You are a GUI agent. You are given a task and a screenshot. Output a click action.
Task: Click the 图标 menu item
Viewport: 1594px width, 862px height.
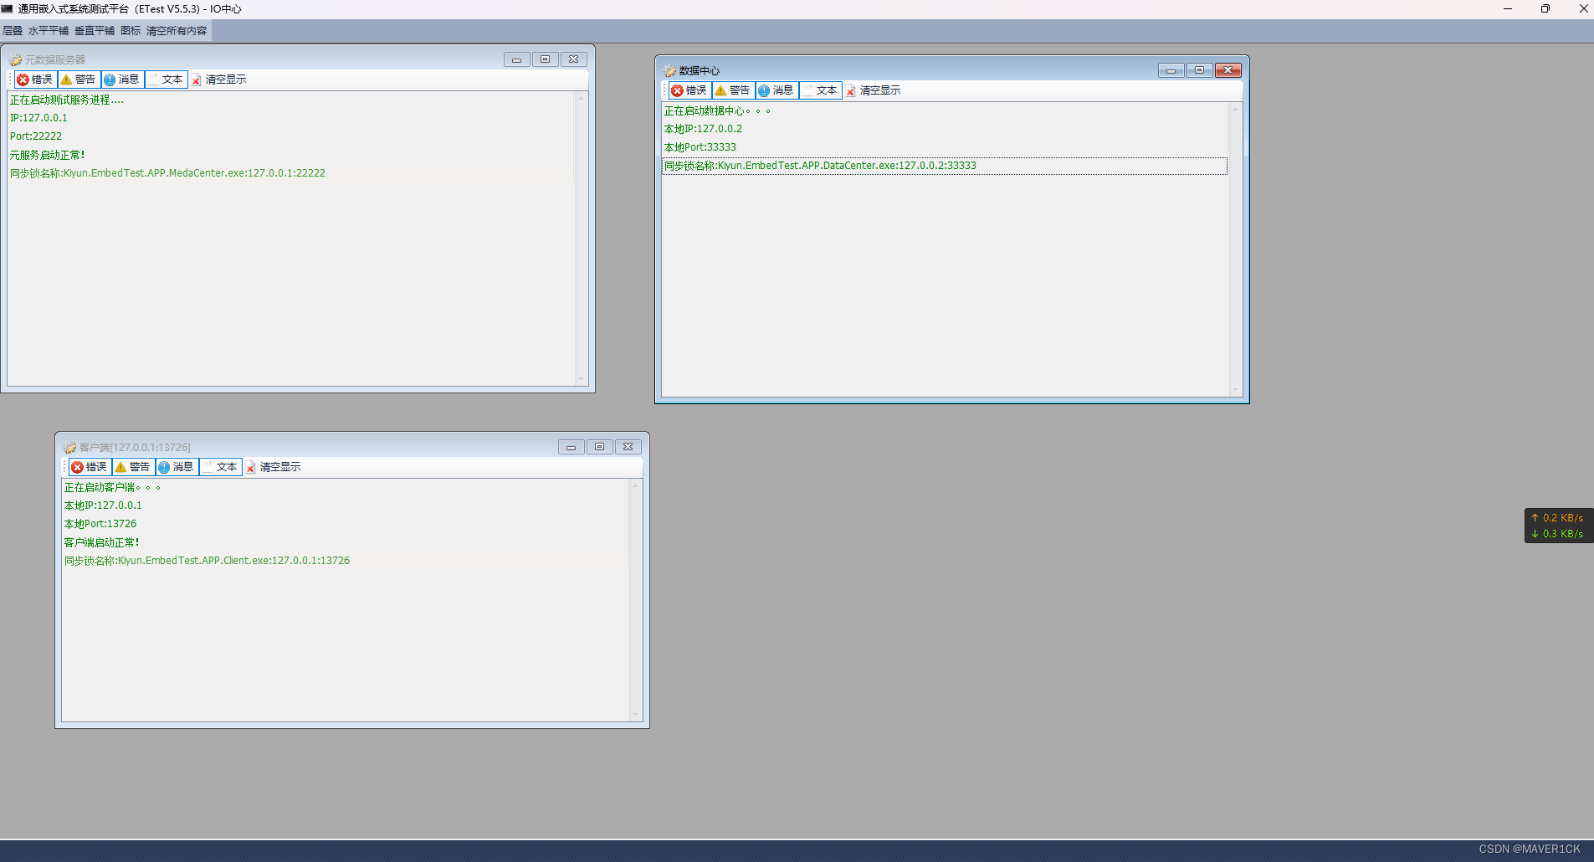point(131,31)
